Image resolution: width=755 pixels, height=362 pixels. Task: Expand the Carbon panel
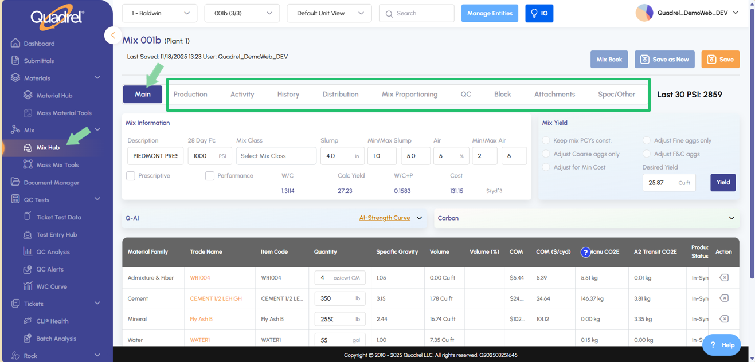pos(731,218)
